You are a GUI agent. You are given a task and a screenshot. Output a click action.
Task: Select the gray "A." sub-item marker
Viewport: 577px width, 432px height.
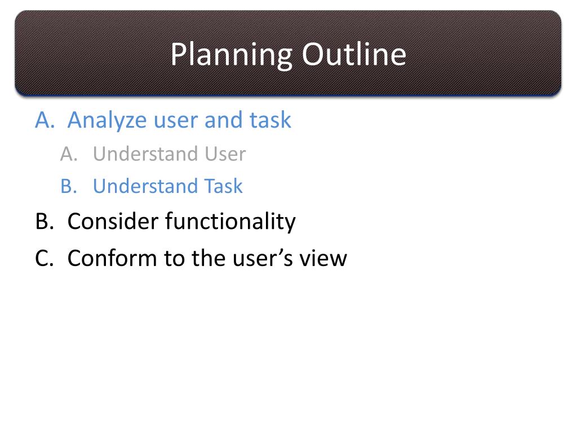(x=69, y=154)
